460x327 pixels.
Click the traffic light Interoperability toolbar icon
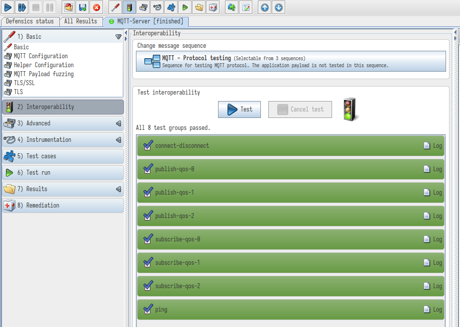coord(129,7)
